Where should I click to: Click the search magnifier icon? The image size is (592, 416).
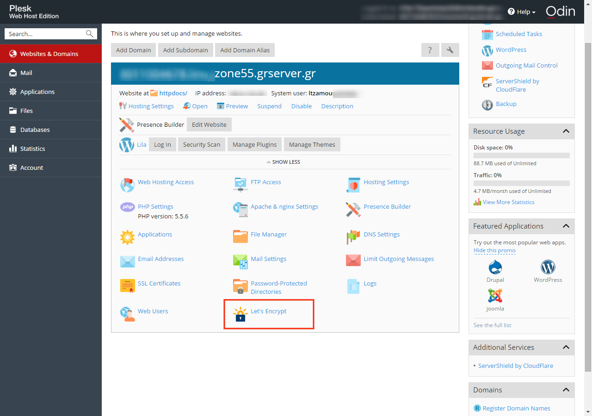pos(90,34)
